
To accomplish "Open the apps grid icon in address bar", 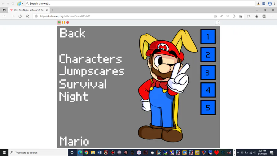I will pyautogui.click(x=215, y=16).
